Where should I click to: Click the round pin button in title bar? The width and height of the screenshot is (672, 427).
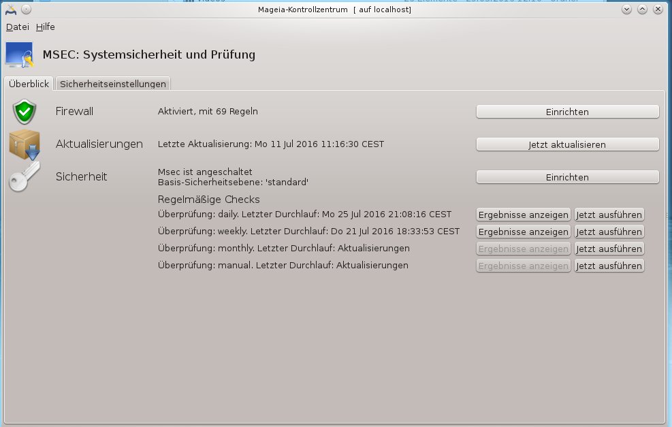[x=26, y=10]
